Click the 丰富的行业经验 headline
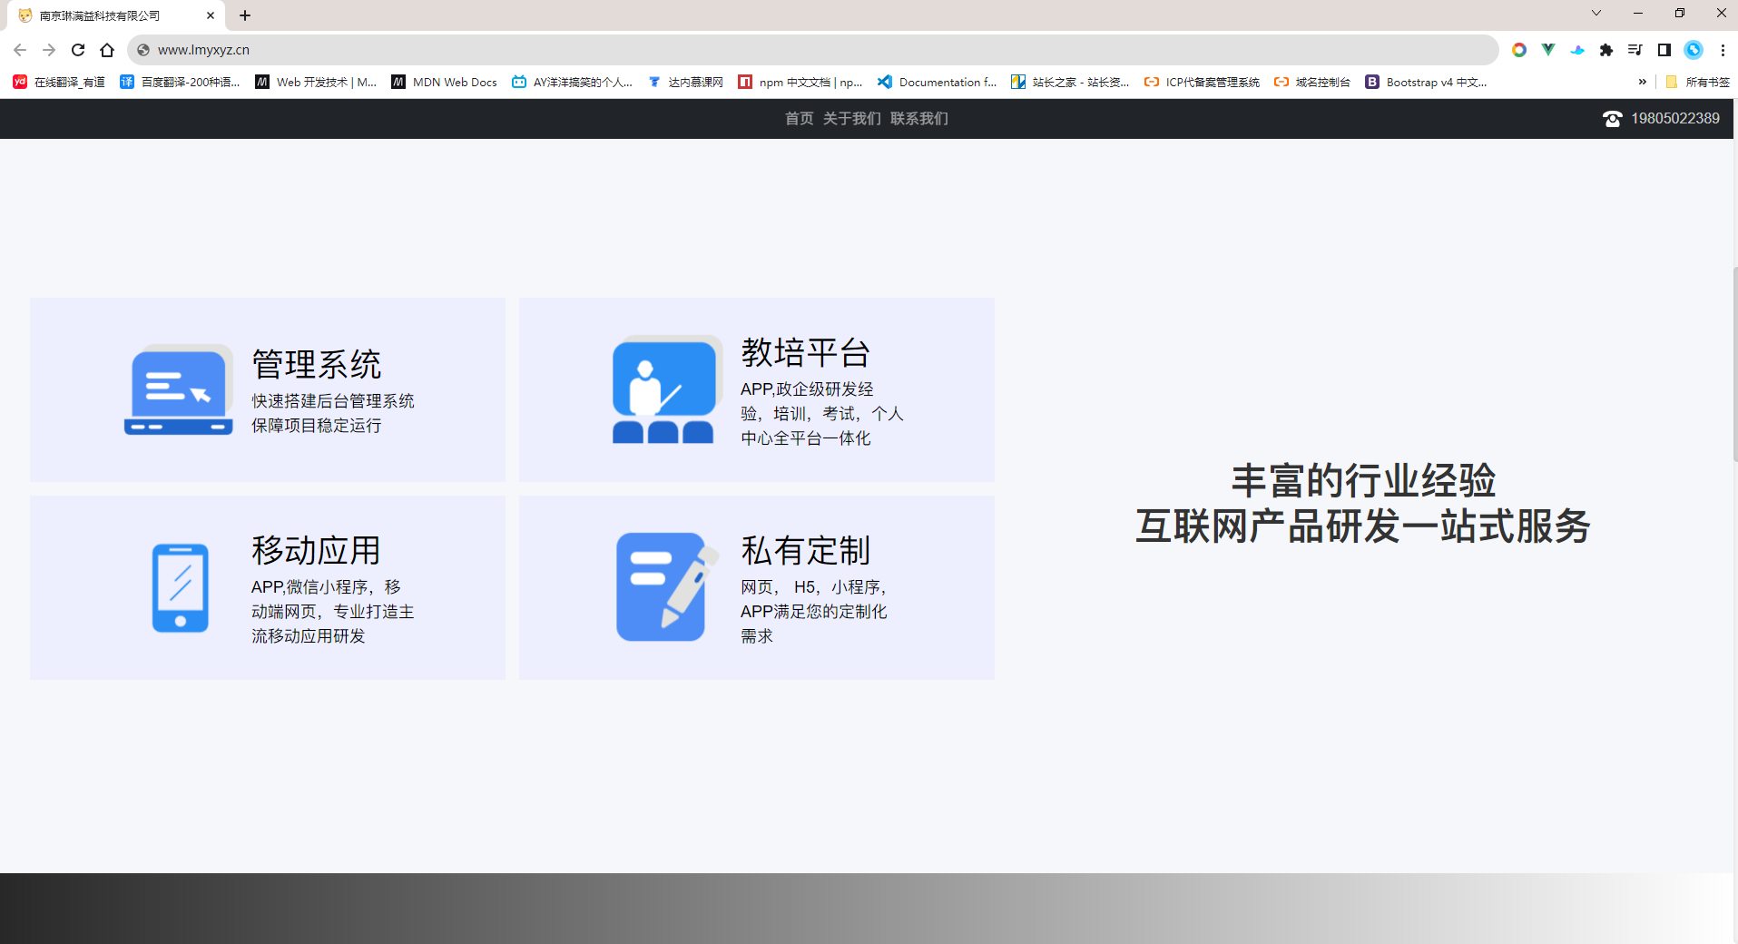Viewport: 1738px width, 944px height. coord(1363,480)
